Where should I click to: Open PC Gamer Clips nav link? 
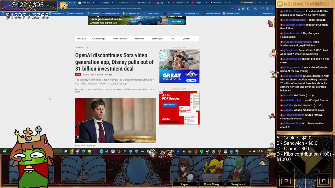(98, 39)
